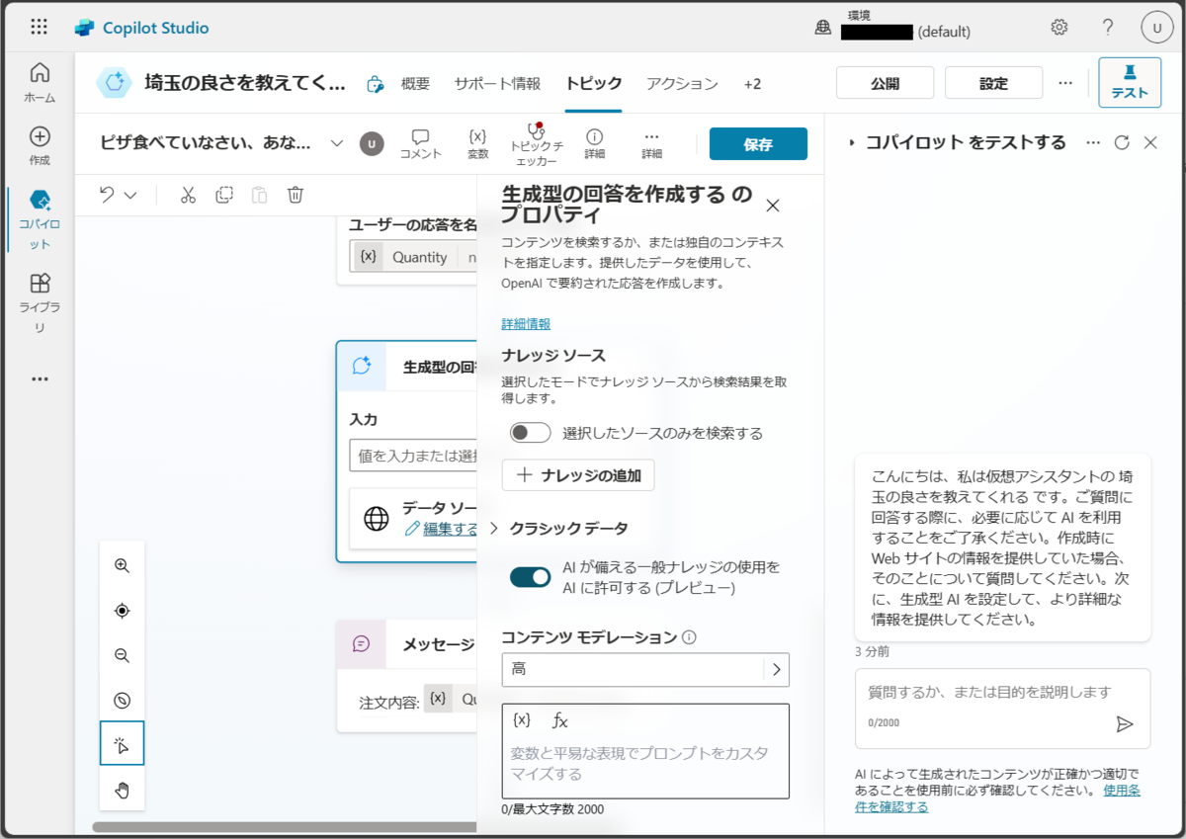Click the paste clipboard icon
This screenshot has height=839, width=1186.
coord(259,195)
